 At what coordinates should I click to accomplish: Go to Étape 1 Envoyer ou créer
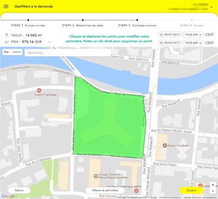pos(28,25)
